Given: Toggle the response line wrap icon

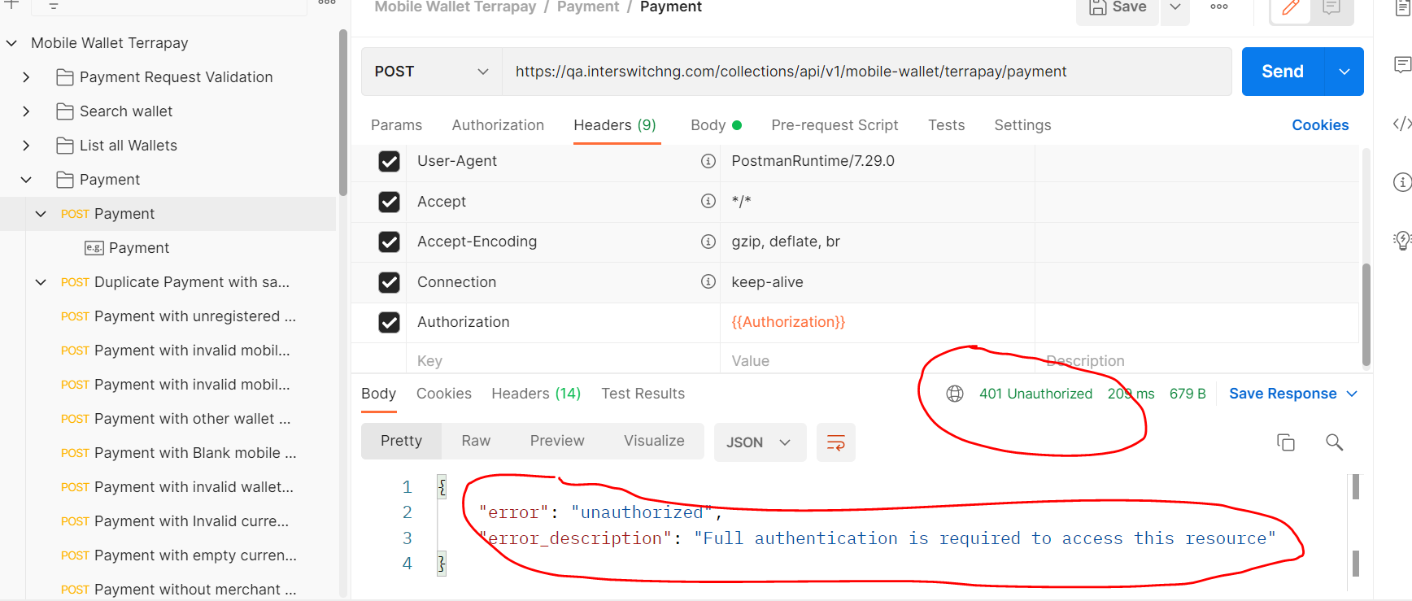Looking at the screenshot, I should tap(835, 442).
